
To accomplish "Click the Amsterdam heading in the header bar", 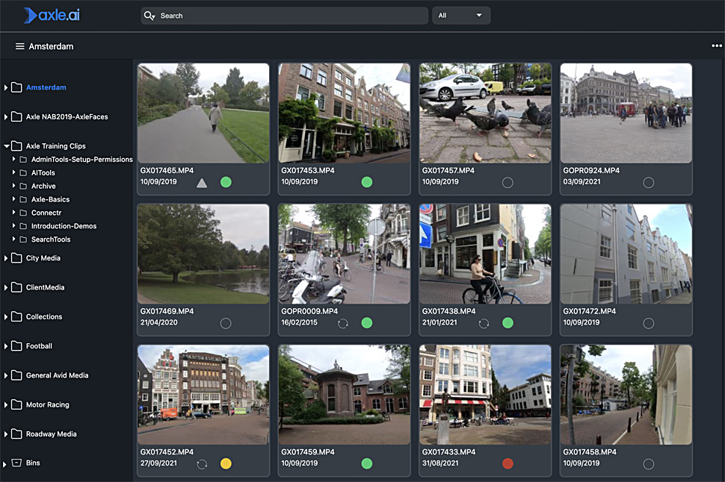I will [51, 46].
